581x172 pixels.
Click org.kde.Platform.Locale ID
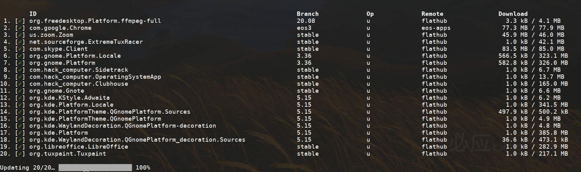pos(71,105)
